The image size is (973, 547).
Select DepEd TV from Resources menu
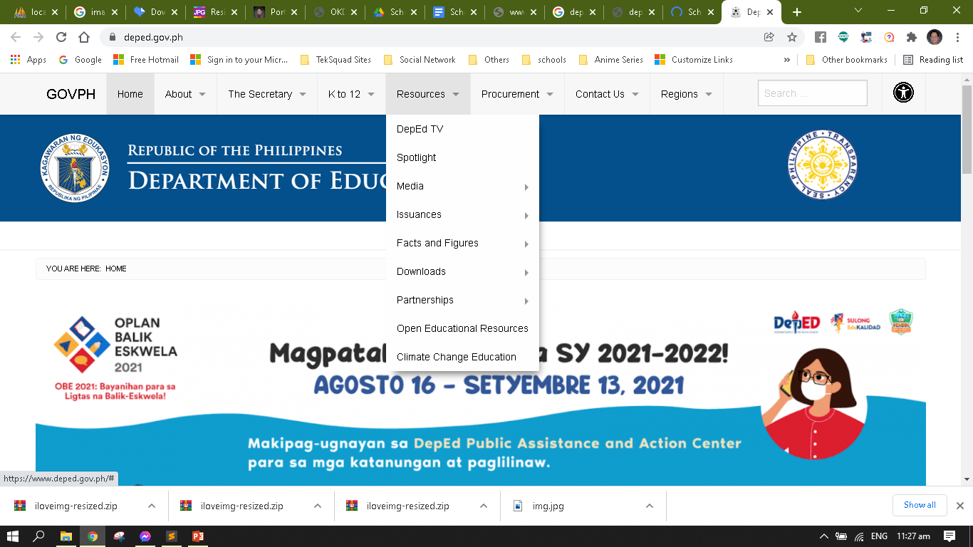[x=420, y=129]
